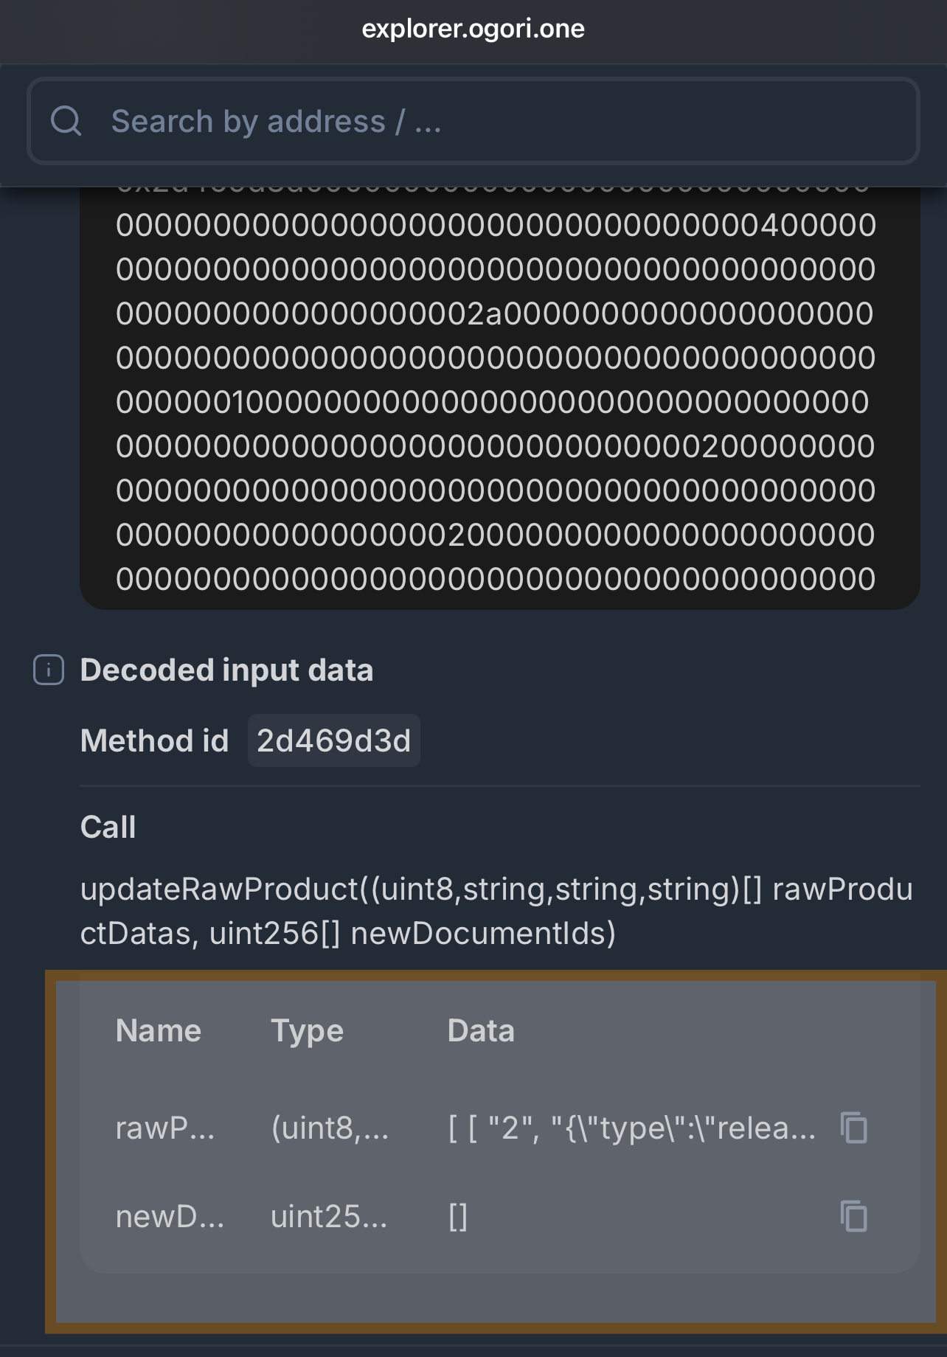This screenshot has width=947, height=1357.
Task: Click the rawProductDatas JSON data text
Action: [631, 1128]
